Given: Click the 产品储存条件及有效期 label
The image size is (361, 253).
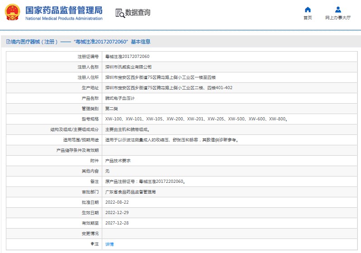Looking at the screenshot, I should [77, 150].
